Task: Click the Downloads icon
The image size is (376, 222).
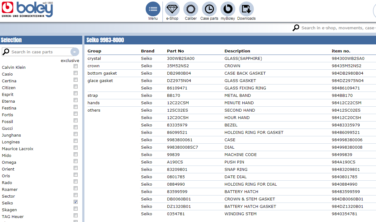Action: coord(246,9)
